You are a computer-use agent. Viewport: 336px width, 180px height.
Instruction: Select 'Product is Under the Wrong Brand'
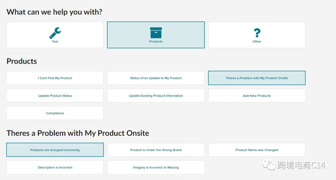156,150
